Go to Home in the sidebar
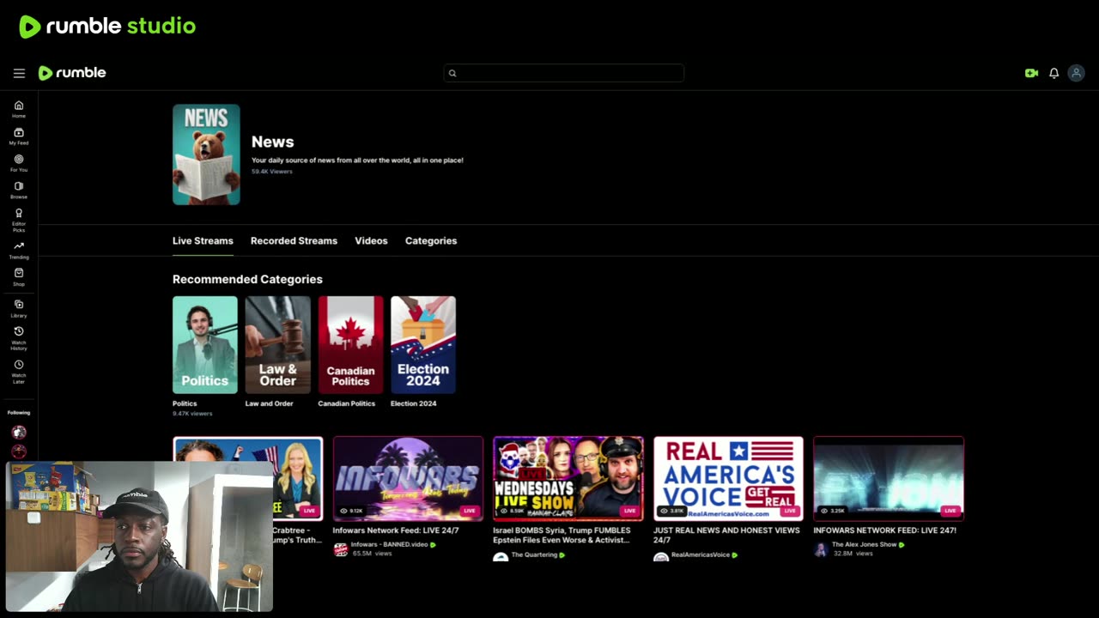The height and width of the screenshot is (618, 1099). (19, 109)
